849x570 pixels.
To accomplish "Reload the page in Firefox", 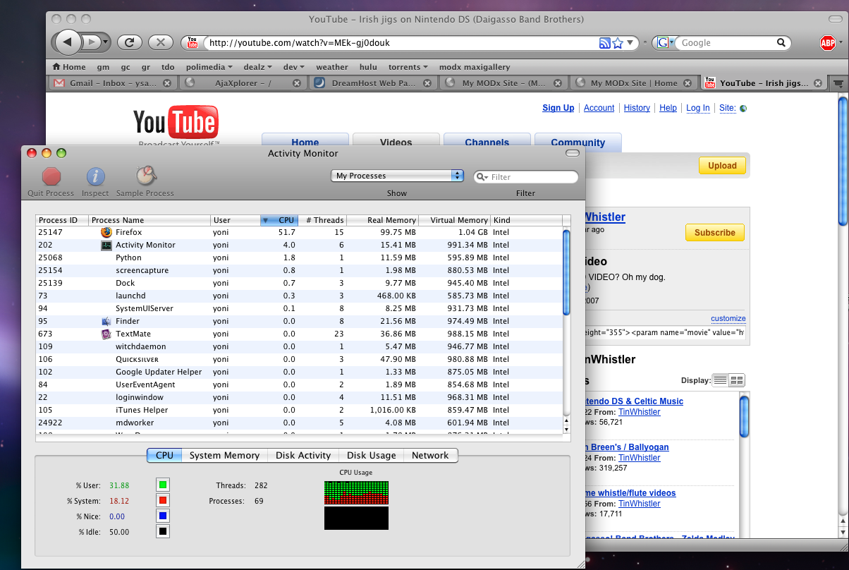I will coord(130,42).
